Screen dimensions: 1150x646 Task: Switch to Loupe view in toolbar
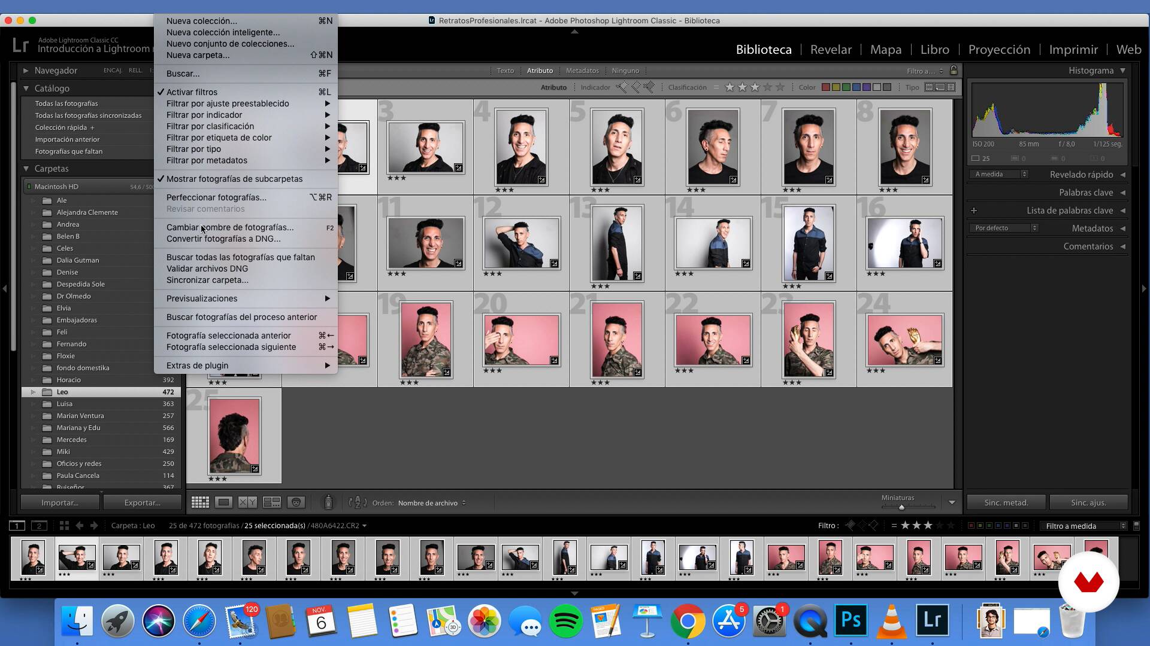point(224,502)
